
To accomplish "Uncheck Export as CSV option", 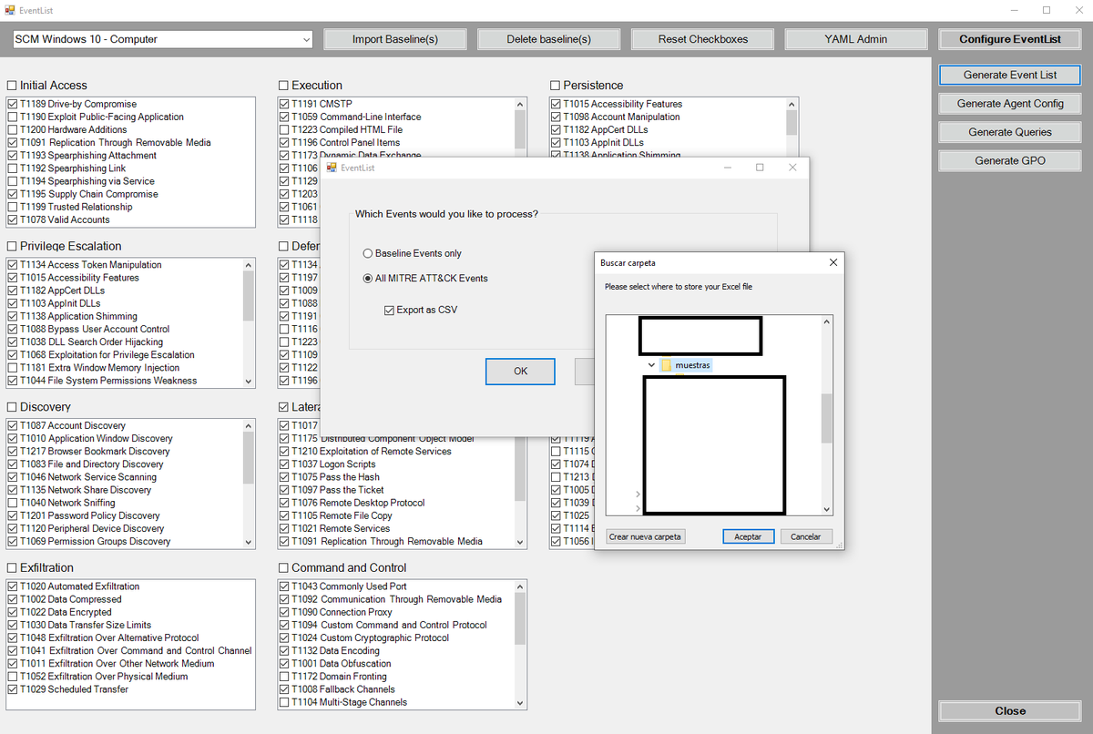I will click(x=390, y=311).
